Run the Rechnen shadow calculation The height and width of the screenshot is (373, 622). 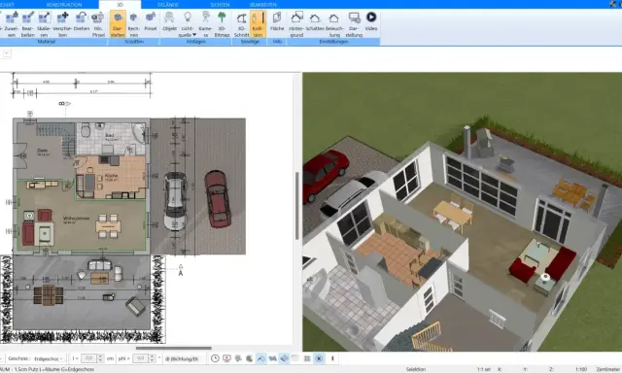click(x=134, y=24)
